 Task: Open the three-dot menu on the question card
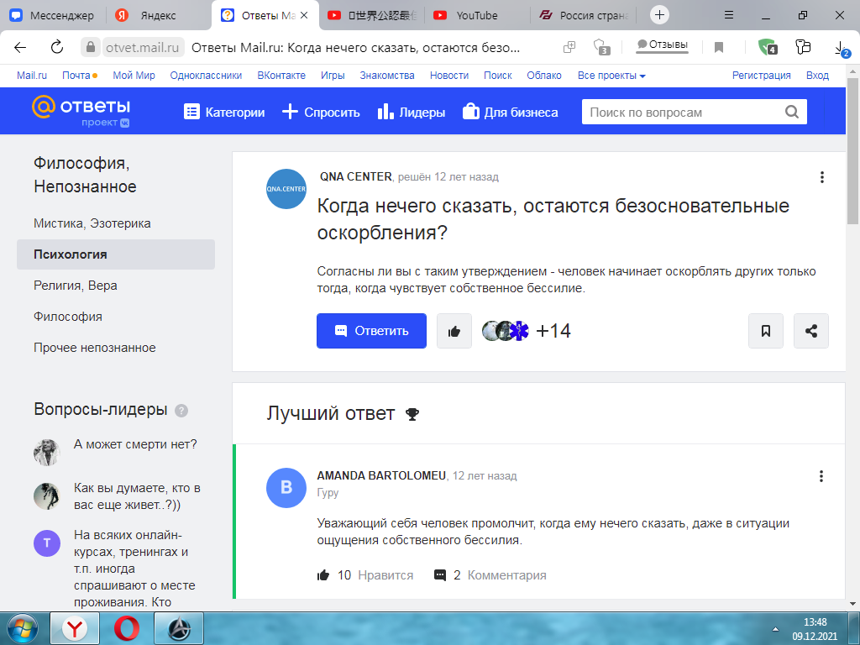tap(821, 177)
